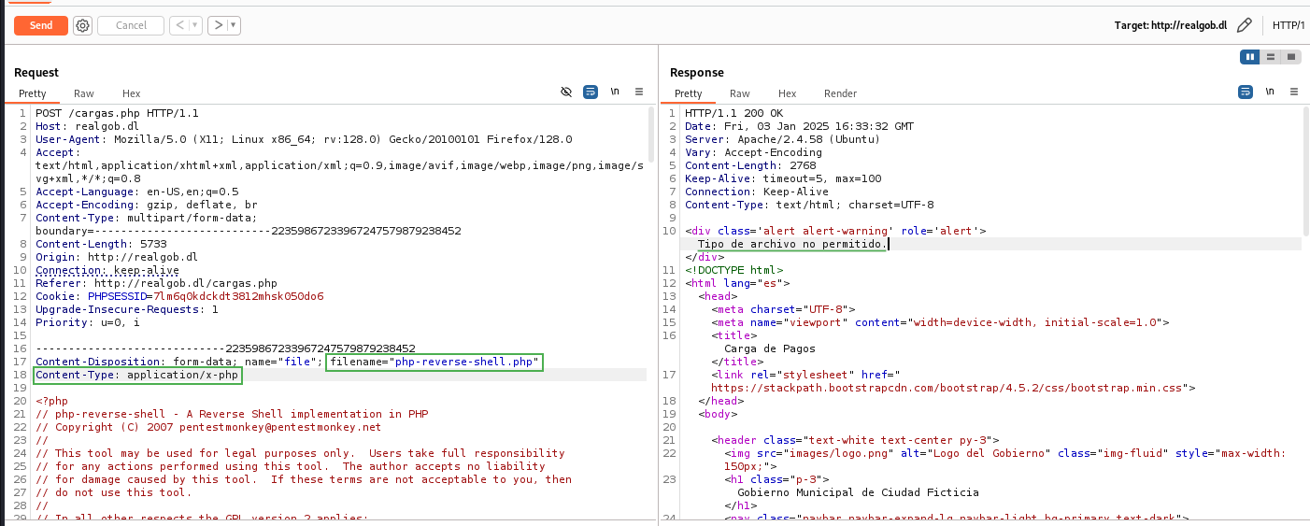Screen dimensions: 1310x526
Task: Click the orange Send button
Action: [x=41, y=25]
